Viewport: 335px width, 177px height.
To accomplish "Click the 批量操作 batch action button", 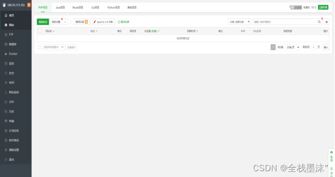I will [x=71, y=47].
